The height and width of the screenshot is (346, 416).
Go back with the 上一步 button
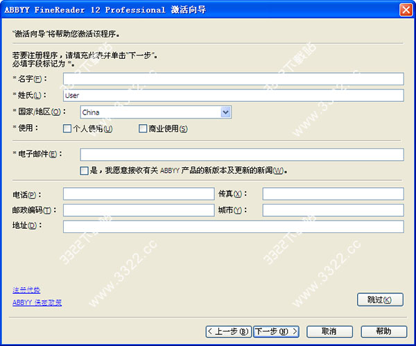click(x=228, y=331)
